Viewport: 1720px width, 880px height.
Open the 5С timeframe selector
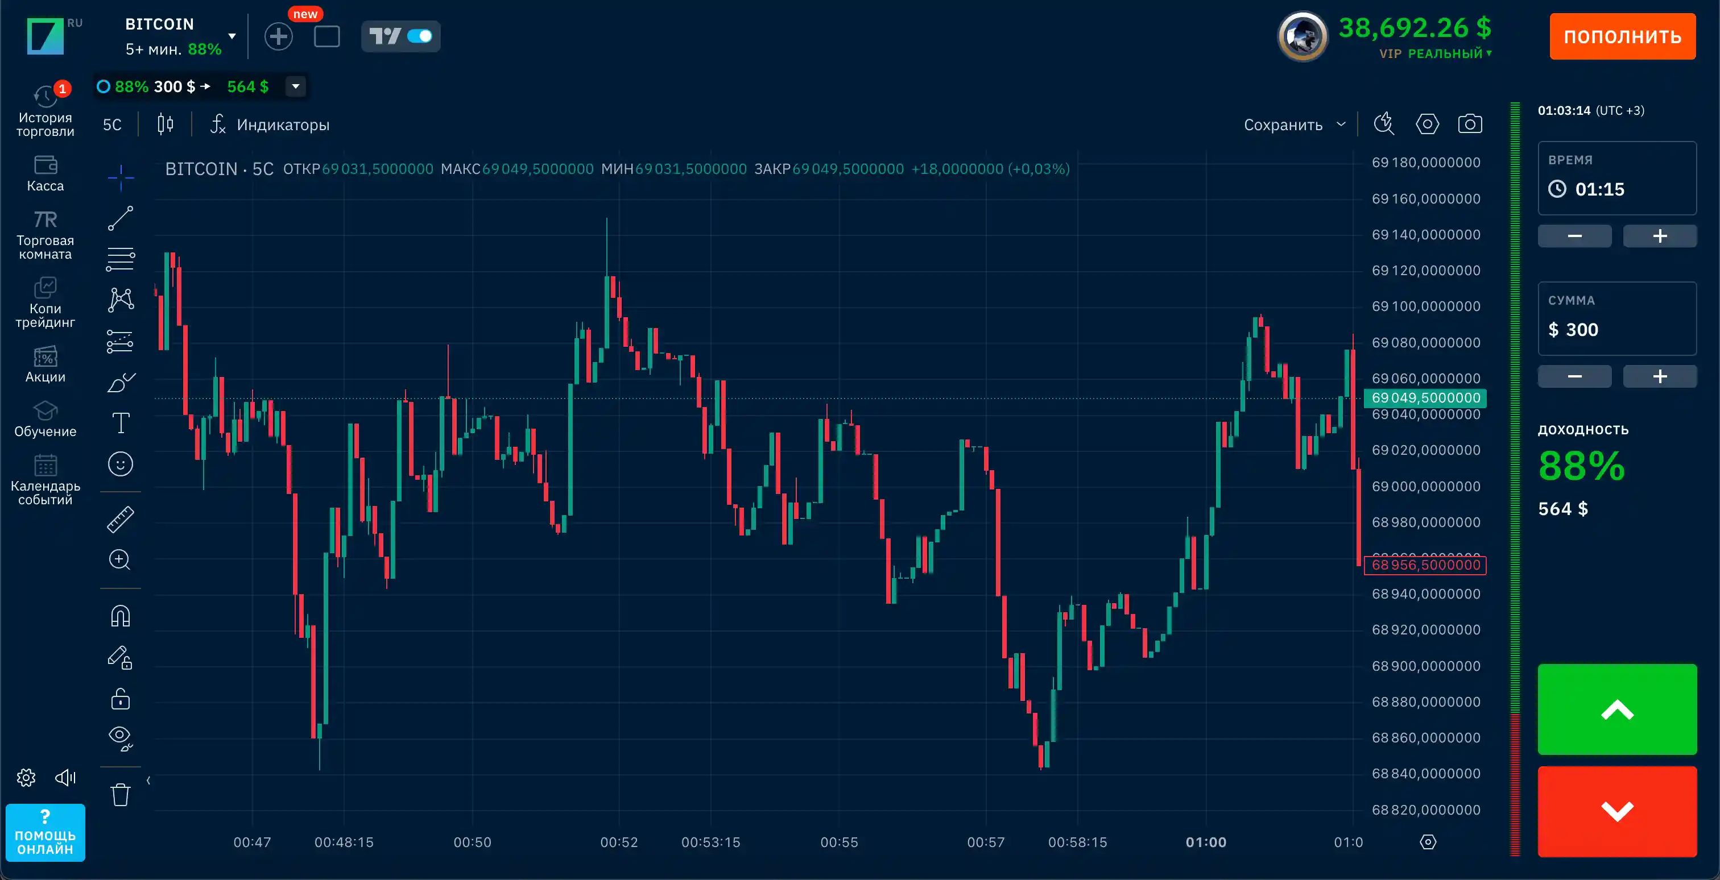112,124
